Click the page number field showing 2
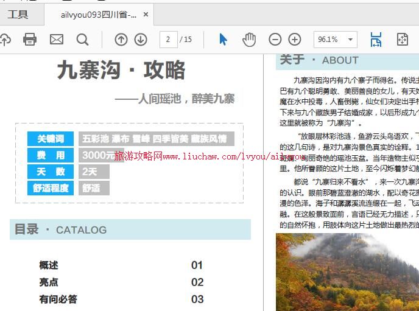This screenshot has width=419, height=311. click(168, 40)
